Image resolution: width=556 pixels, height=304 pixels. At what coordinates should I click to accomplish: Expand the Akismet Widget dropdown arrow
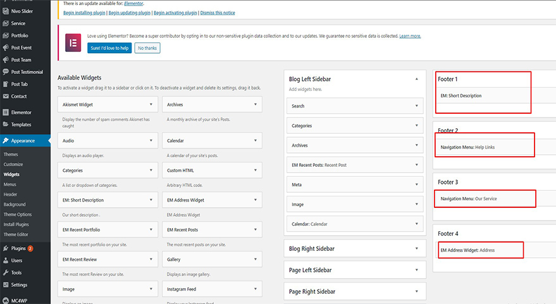click(151, 104)
